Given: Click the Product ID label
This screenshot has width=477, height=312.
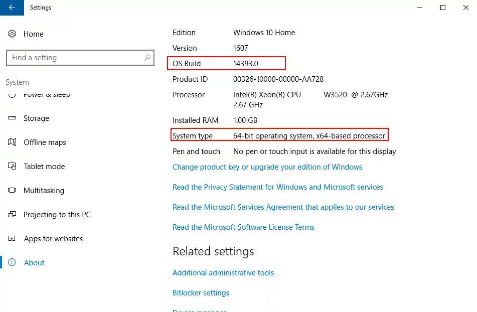Looking at the screenshot, I should pos(190,79).
